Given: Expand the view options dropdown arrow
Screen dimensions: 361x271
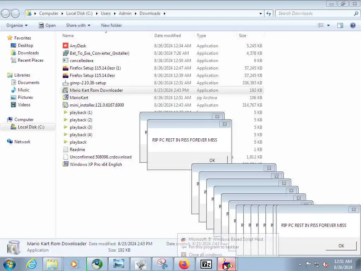Looking at the screenshot, I should 328,25.
